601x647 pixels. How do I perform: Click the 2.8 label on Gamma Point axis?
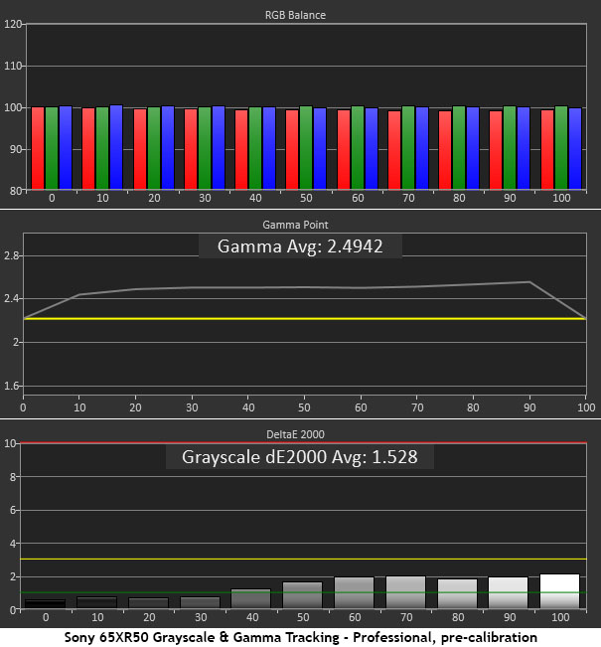(x=11, y=255)
